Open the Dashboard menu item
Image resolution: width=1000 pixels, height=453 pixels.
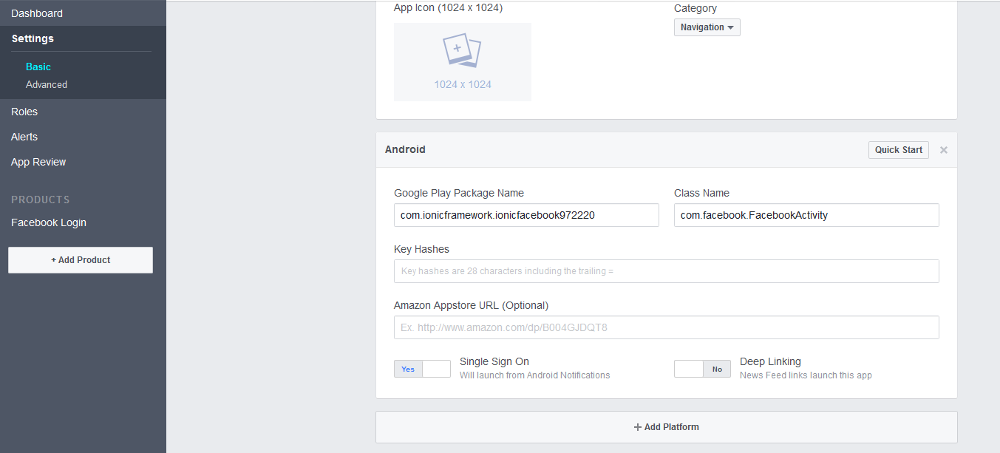(x=37, y=13)
